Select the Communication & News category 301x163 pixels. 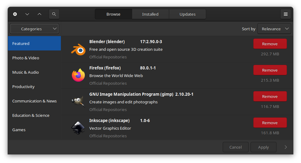pyautogui.click(x=34, y=101)
